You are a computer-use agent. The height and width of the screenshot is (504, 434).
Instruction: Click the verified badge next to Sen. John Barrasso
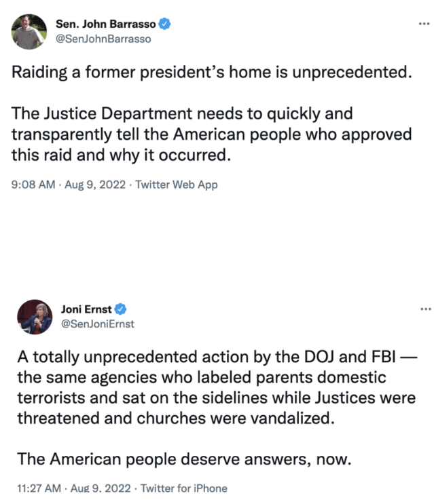164,24
